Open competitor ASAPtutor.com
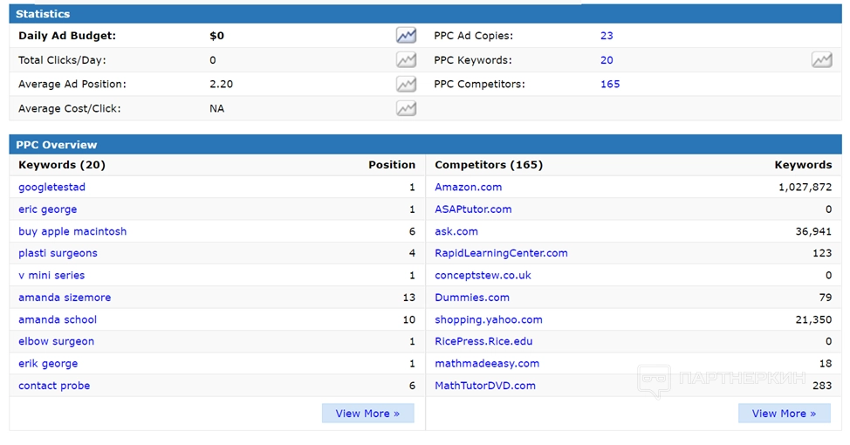 [473, 209]
